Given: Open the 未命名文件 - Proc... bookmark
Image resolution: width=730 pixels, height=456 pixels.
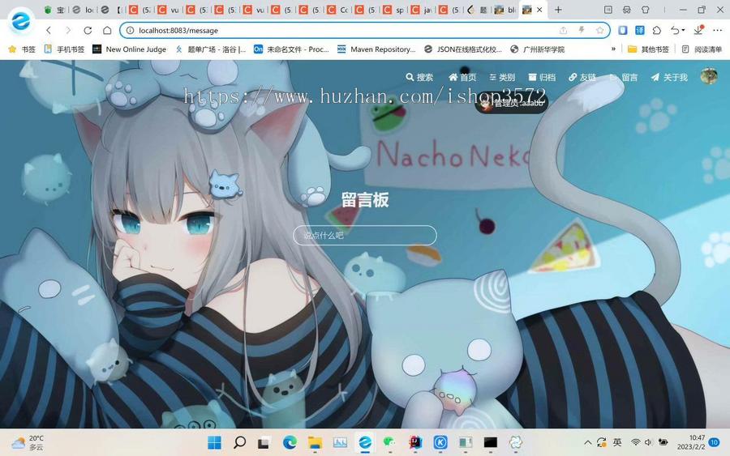Looking at the screenshot, I should (x=291, y=49).
